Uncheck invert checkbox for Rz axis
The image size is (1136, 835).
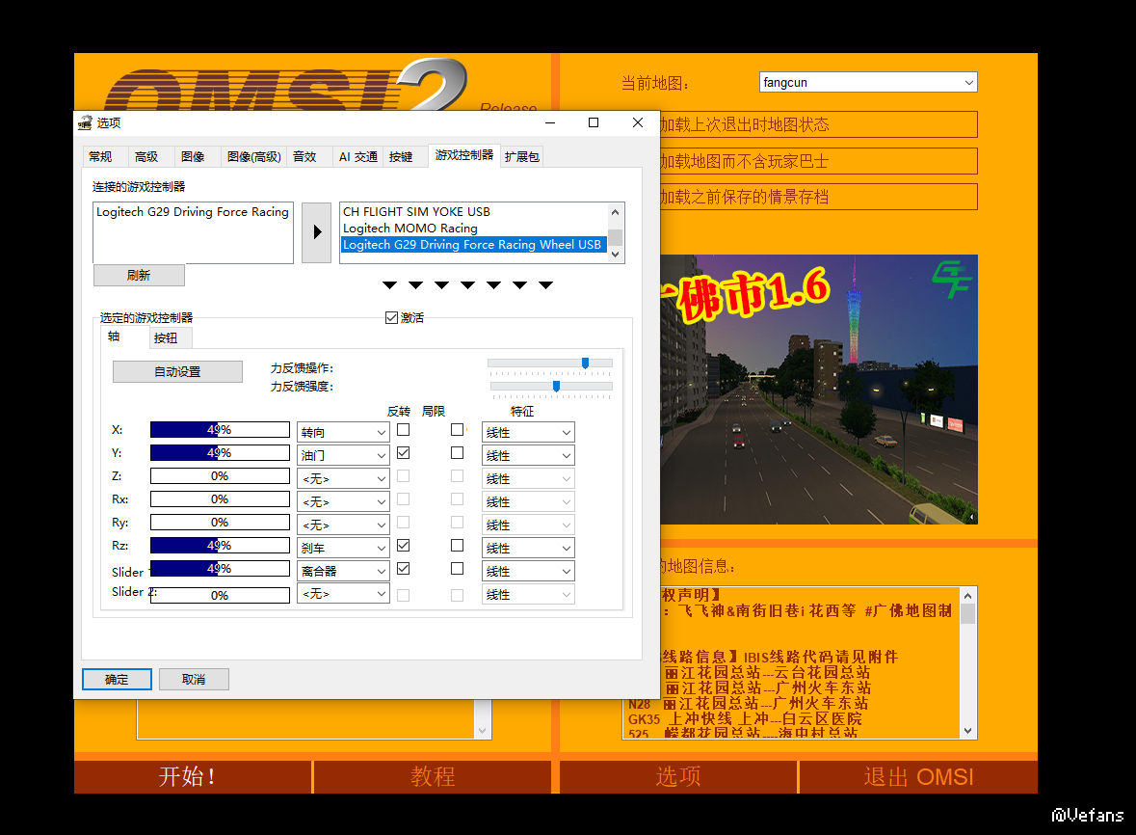click(404, 545)
